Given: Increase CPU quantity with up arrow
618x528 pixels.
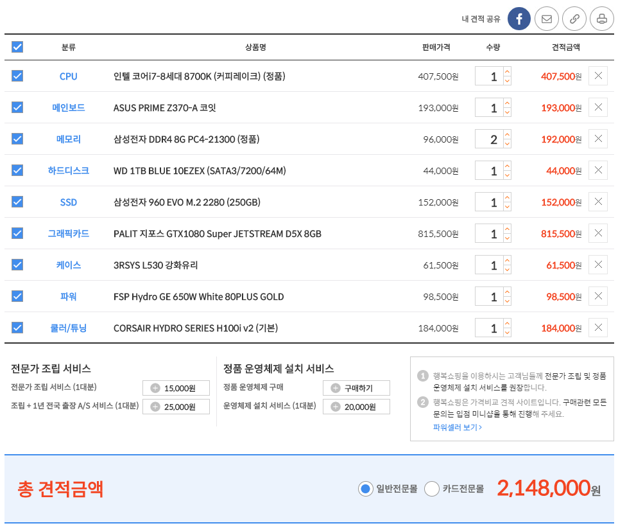Looking at the screenshot, I should pyautogui.click(x=507, y=71).
